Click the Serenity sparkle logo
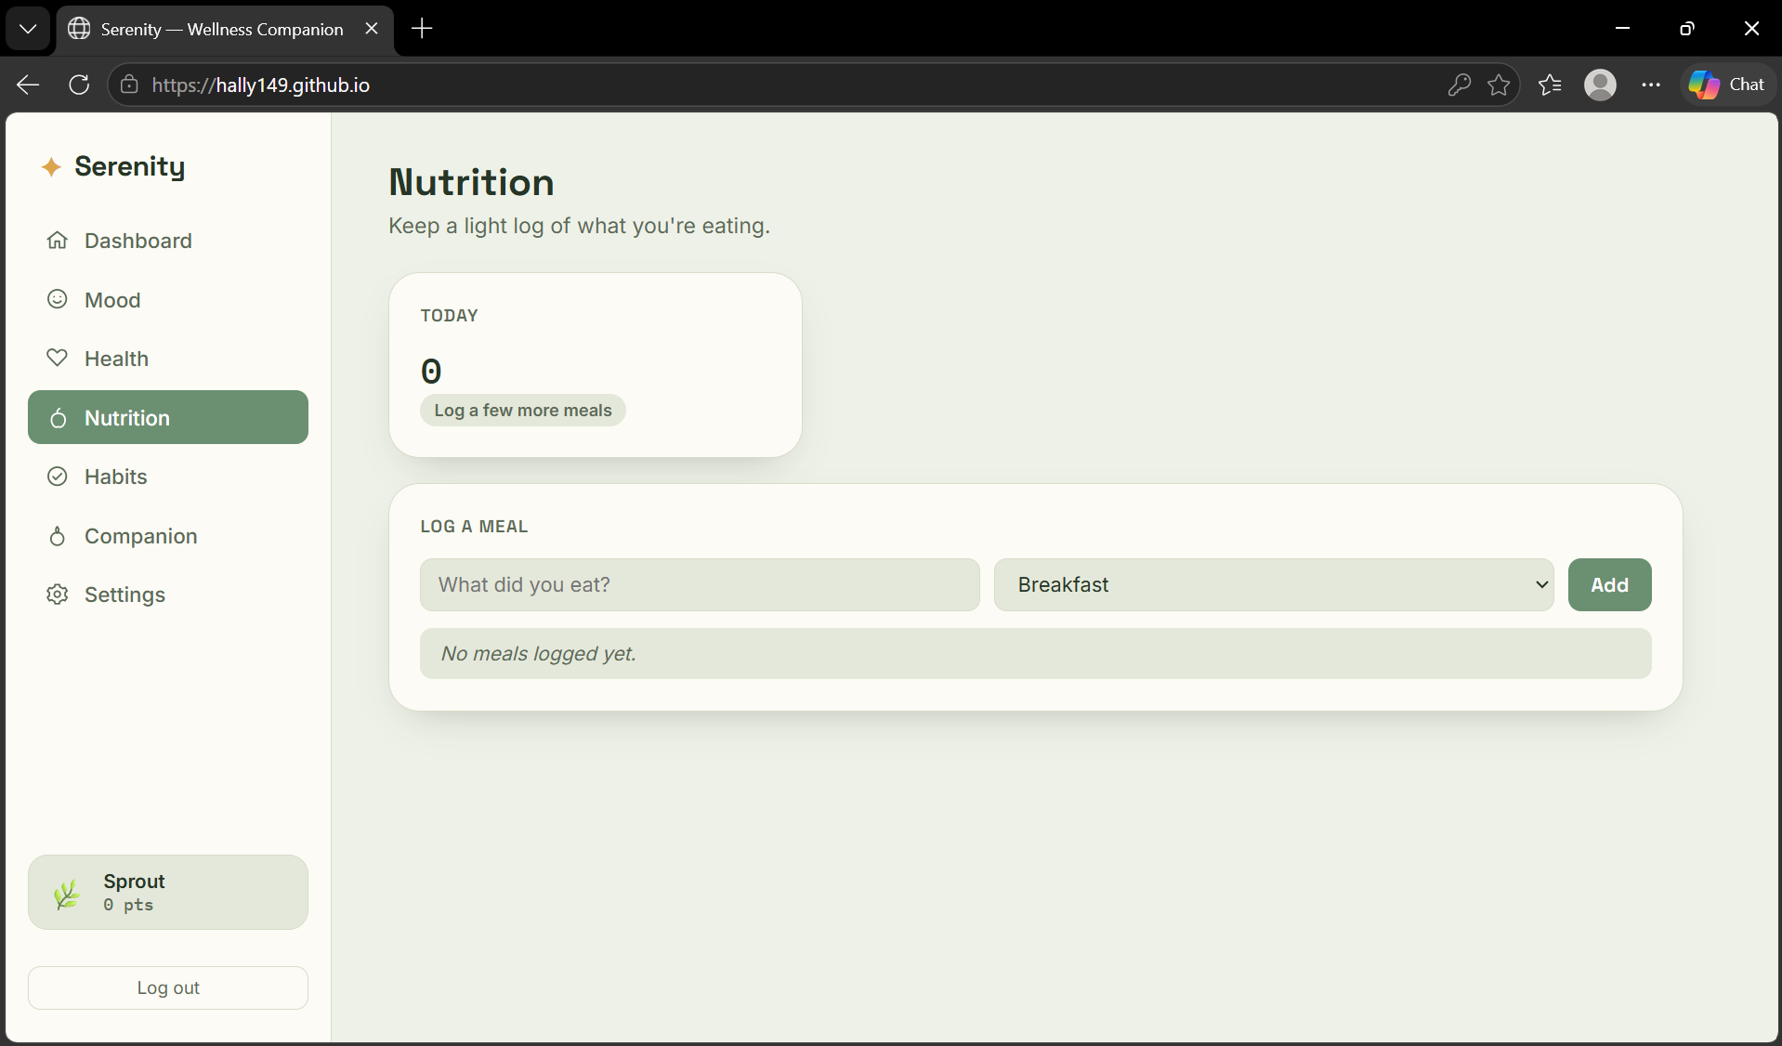Screen dimensions: 1782x1046 point(51,167)
